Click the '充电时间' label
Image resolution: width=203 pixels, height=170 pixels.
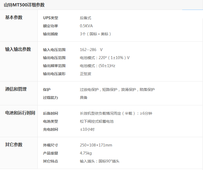click(x=50, y=129)
